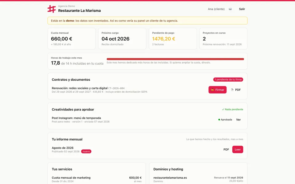
Task: Click the green check next to Nada pendiente
Action: [223, 109]
